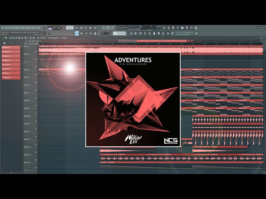Screen dimensions: 266x199
Task: Click the Play button
Action: 54,28
